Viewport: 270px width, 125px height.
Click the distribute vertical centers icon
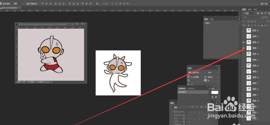(74, 4)
